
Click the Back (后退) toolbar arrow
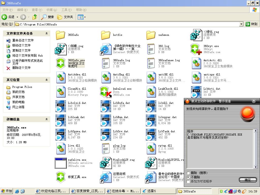point(4,17)
